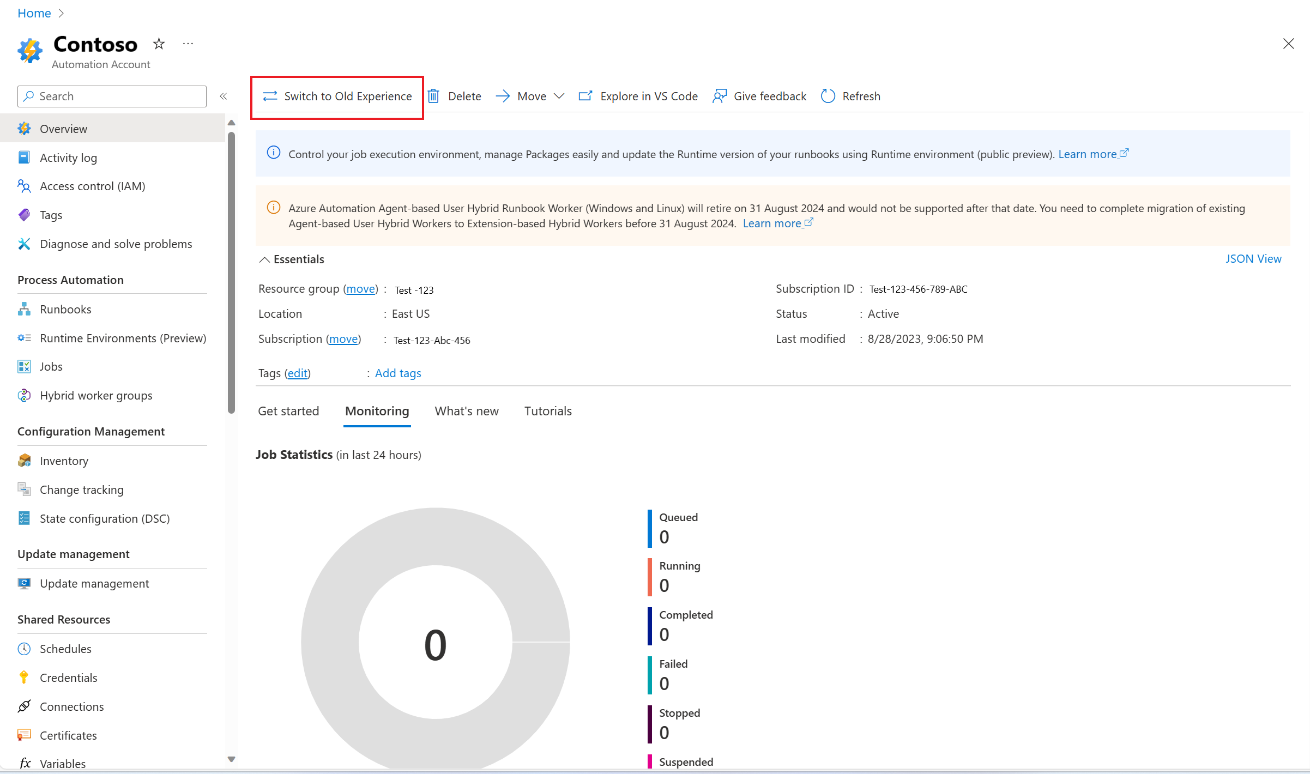Viewport: 1310px width, 774px height.
Task: Select the Inventory icon
Action: click(24, 461)
